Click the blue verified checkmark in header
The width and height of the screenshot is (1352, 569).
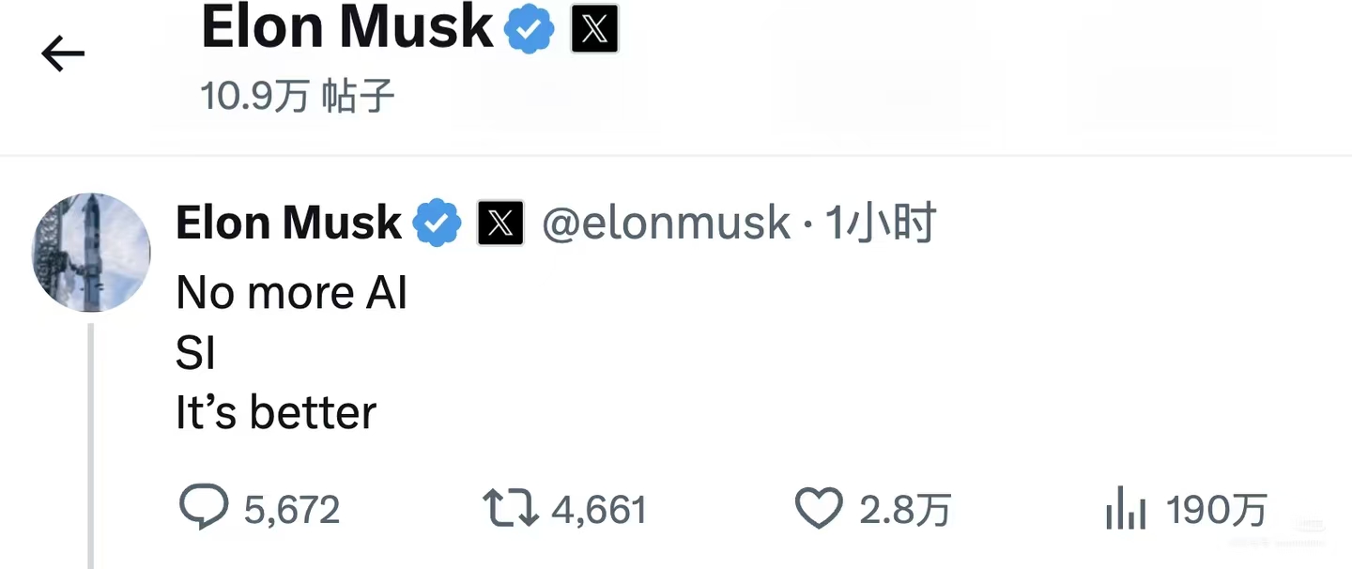point(530,29)
